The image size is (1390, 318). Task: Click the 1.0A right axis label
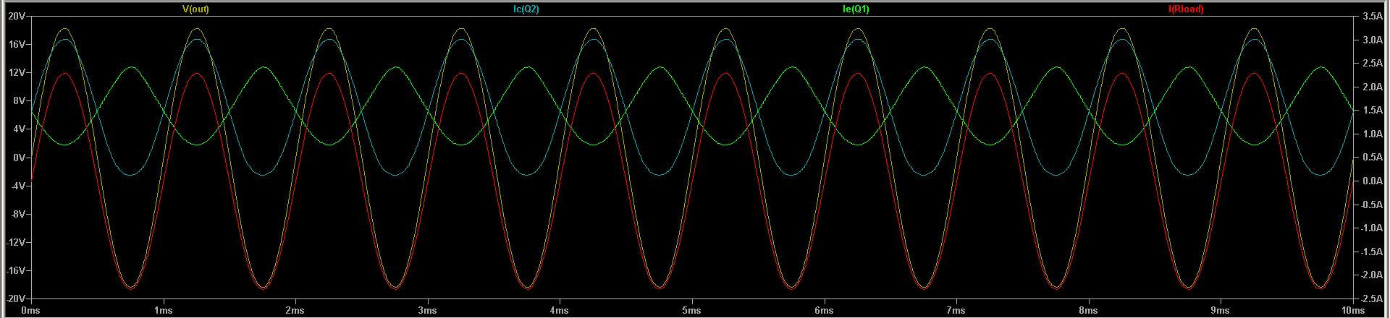[x=1372, y=134]
